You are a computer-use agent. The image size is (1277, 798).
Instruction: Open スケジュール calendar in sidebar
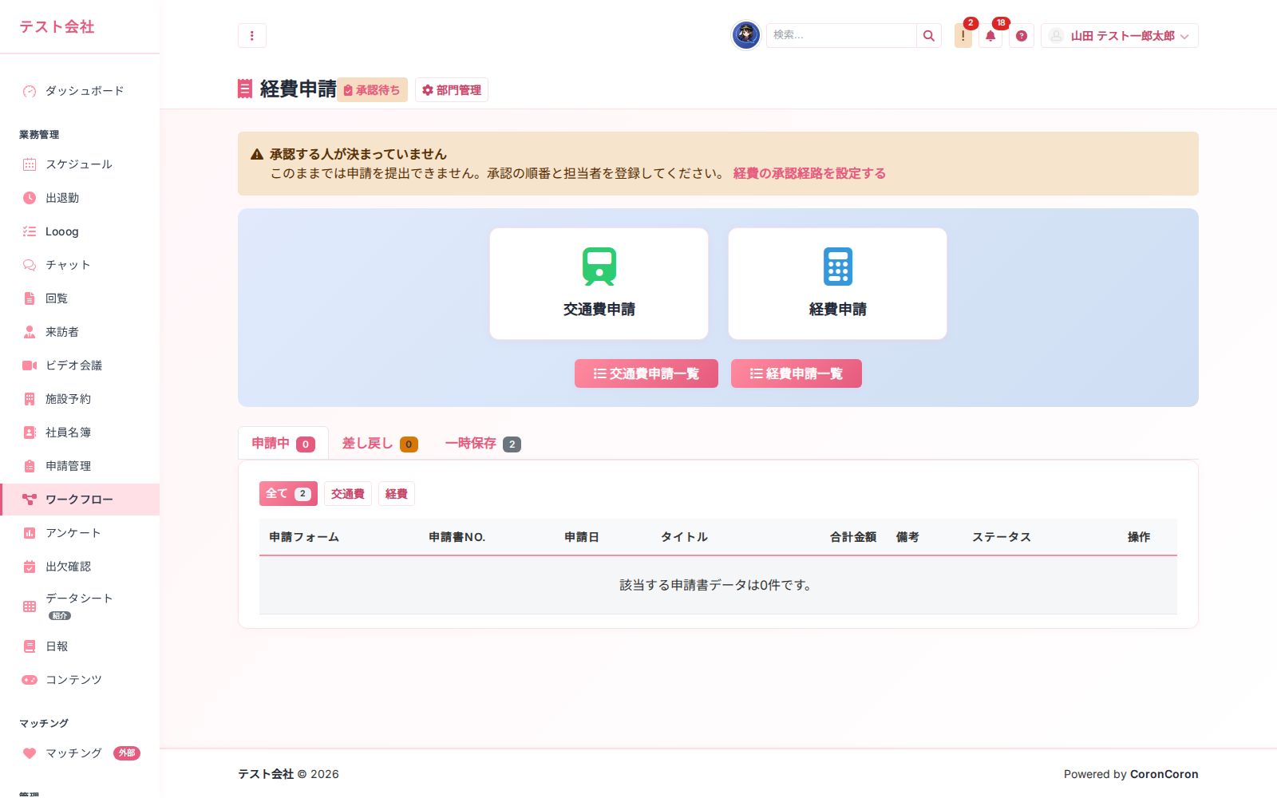pos(80,164)
